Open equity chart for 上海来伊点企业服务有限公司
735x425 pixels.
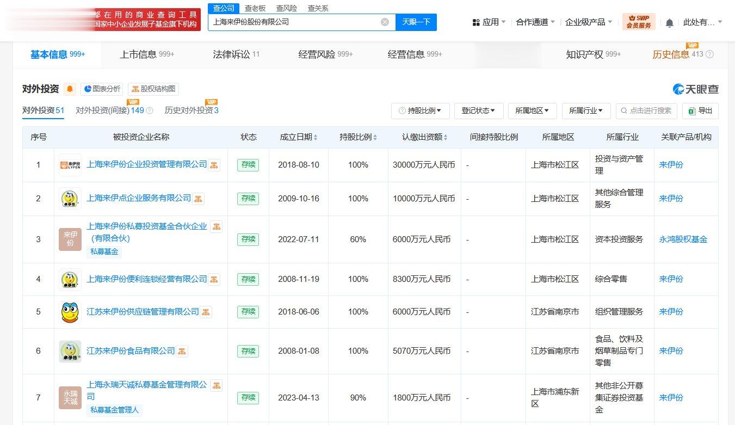coord(198,198)
